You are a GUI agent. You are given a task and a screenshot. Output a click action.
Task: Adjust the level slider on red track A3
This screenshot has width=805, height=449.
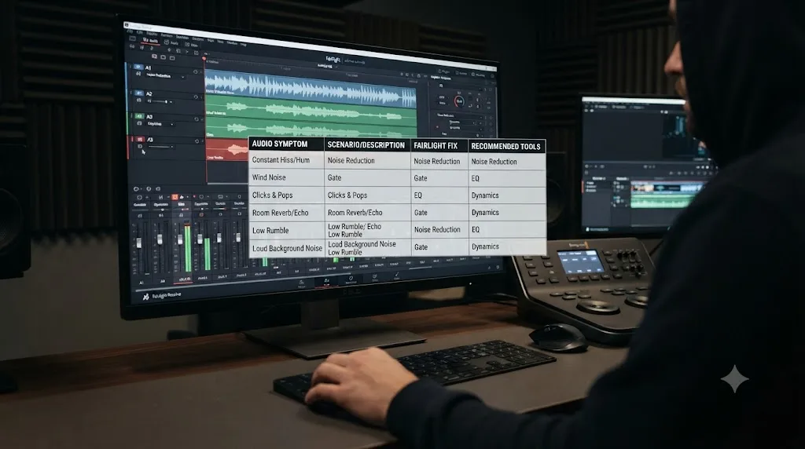(x=160, y=147)
